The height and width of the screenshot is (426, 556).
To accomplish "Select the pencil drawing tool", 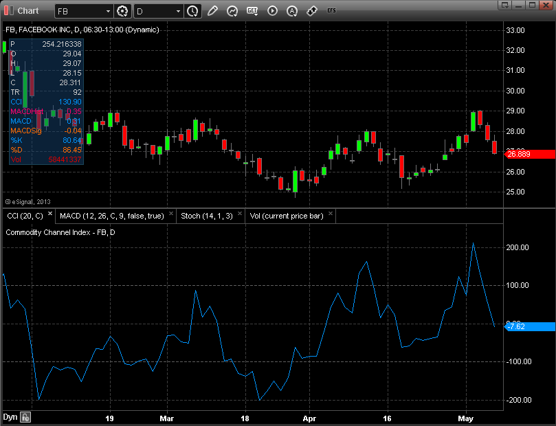I will [x=212, y=11].
